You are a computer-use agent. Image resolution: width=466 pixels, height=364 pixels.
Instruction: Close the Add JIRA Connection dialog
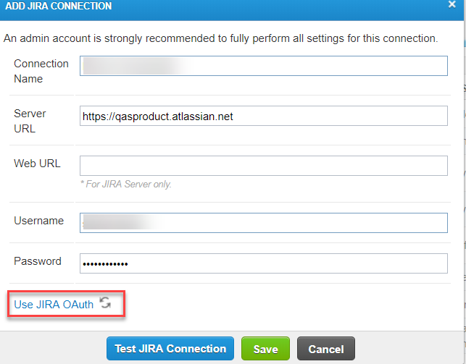click(x=451, y=4)
